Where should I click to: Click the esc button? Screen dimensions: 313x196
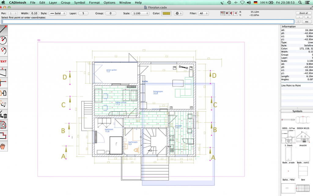(307, 22)
